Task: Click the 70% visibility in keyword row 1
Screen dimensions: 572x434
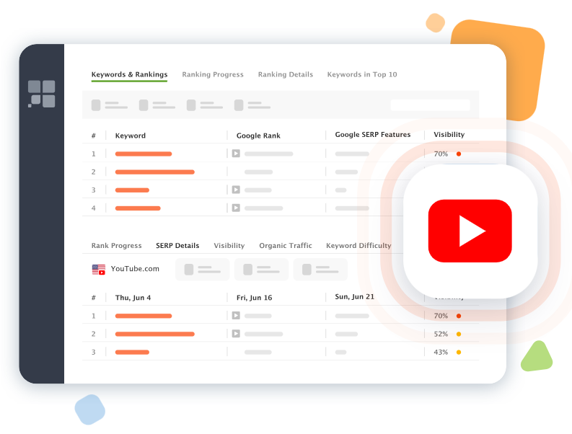Action: coord(441,154)
